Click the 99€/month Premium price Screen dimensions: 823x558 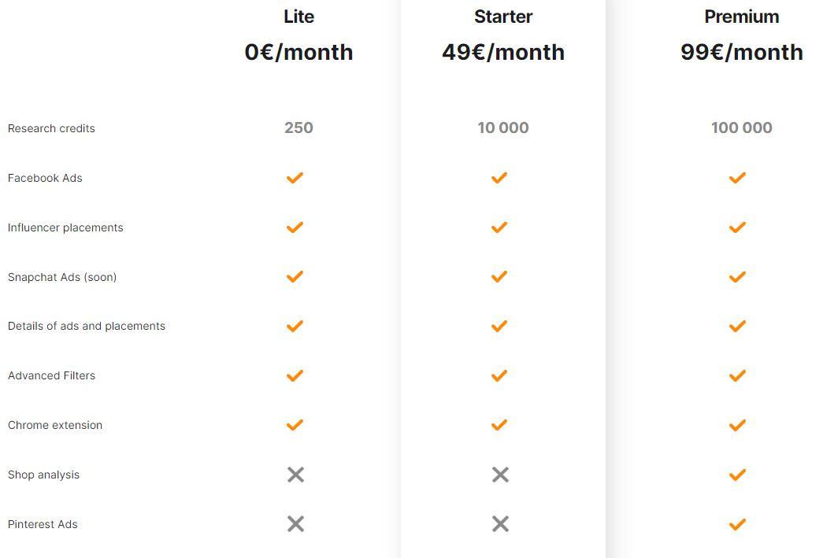click(x=742, y=52)
